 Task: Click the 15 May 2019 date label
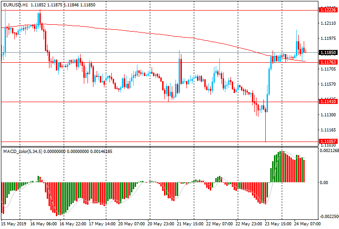[x=13, y=224]
